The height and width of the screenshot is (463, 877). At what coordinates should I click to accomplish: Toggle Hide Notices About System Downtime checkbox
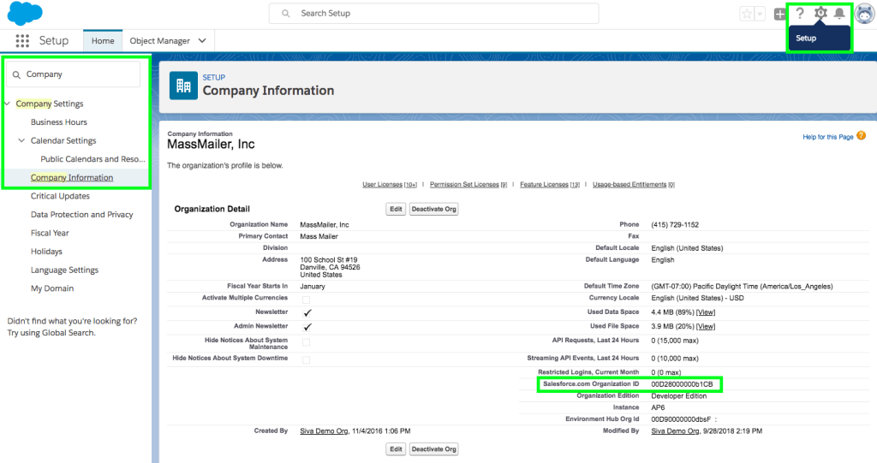(306, 359)
